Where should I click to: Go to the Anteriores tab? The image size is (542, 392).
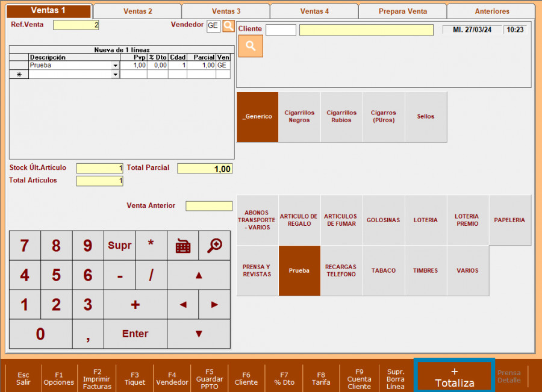(x=491, y=11)
